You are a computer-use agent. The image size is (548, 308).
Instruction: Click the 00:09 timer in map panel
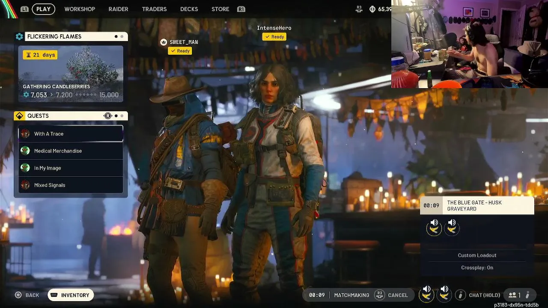tap(431, 205)
